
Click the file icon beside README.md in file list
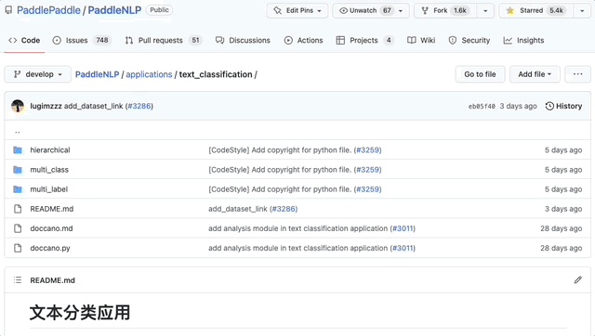click(18, 209)
